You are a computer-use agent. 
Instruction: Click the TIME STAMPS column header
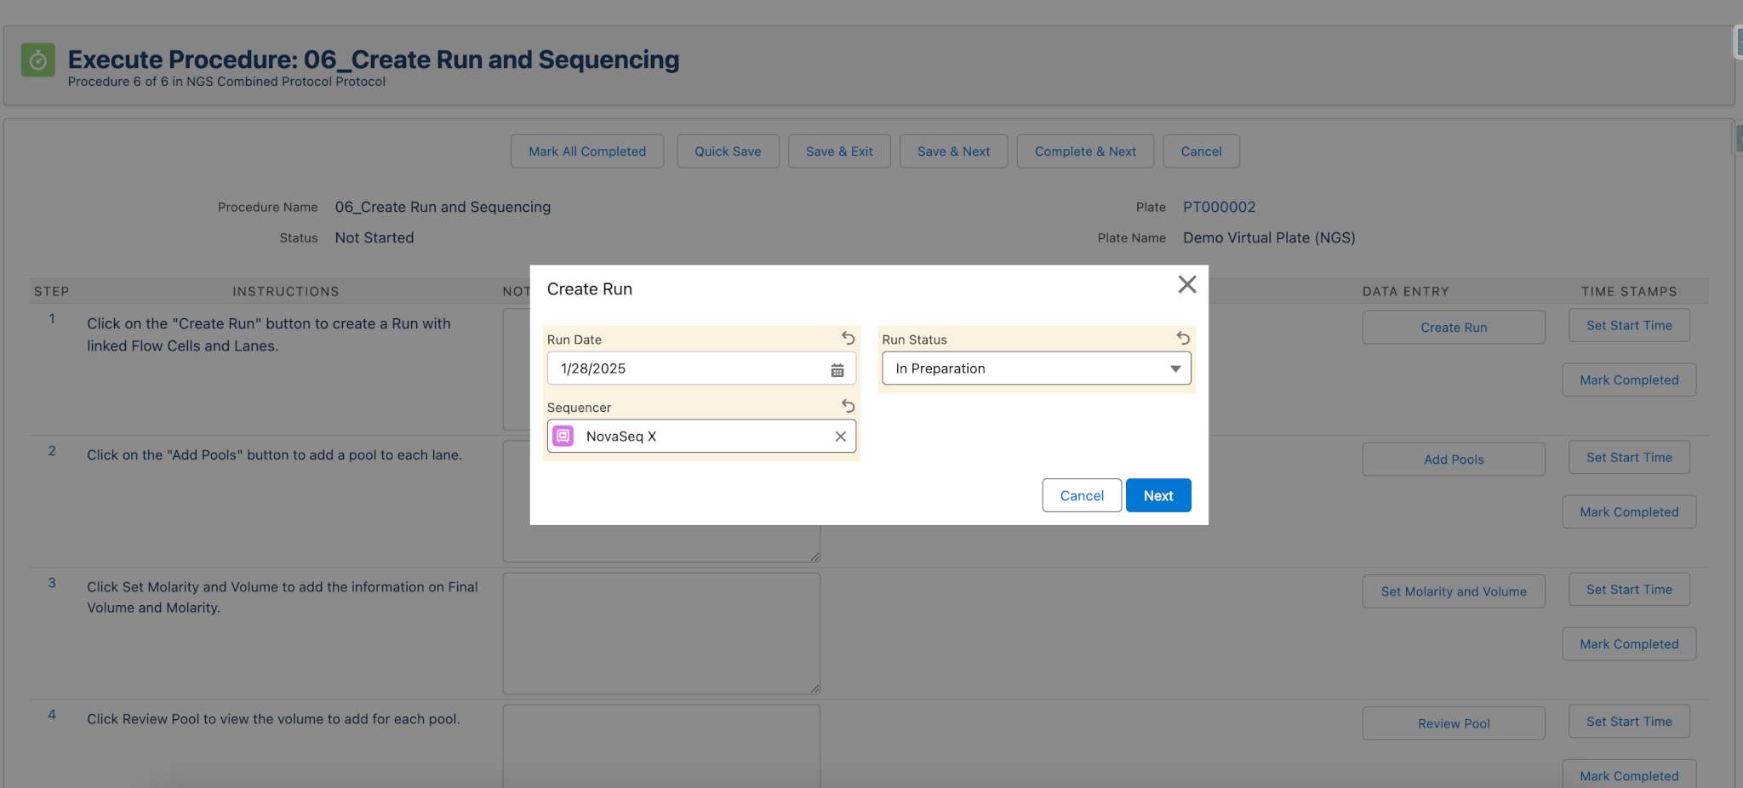pos(1629,291)
